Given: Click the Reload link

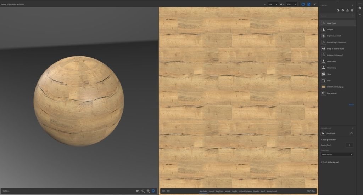Looking at the screenshot, I should (351, 105).
